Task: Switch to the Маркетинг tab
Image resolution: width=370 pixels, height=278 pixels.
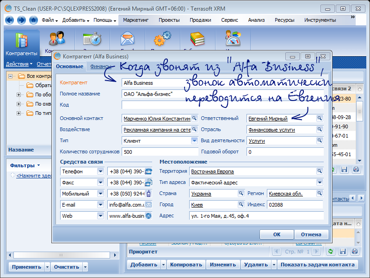Action: click(x=136, y=20)
